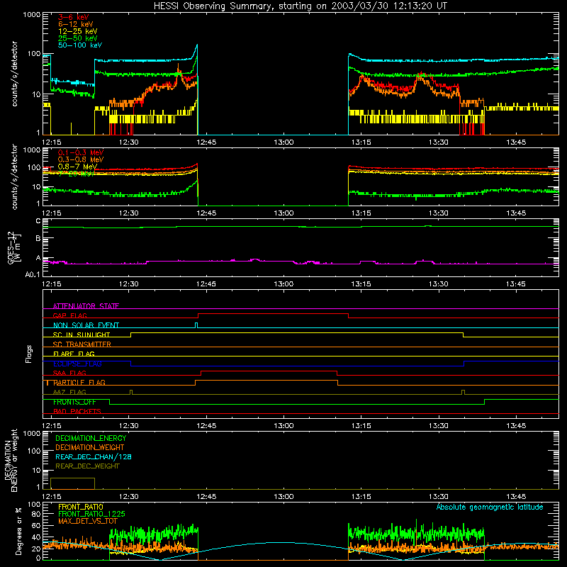
Task: Click the SC_TRANSMITTER flag label
Action: point(82,344)
